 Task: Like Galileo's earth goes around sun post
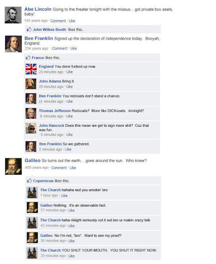pos(73,168)
